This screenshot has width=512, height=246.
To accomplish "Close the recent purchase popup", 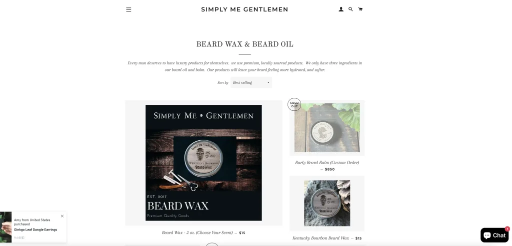I will 62,216.
